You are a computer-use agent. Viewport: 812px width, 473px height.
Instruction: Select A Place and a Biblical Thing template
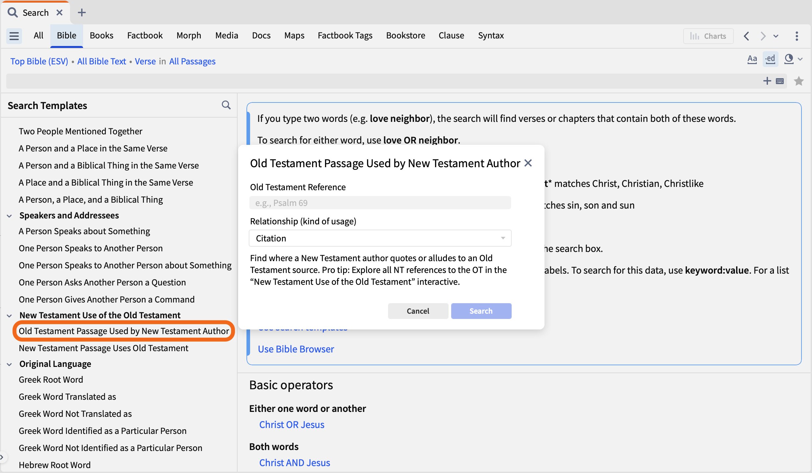(x=106, y=183)
